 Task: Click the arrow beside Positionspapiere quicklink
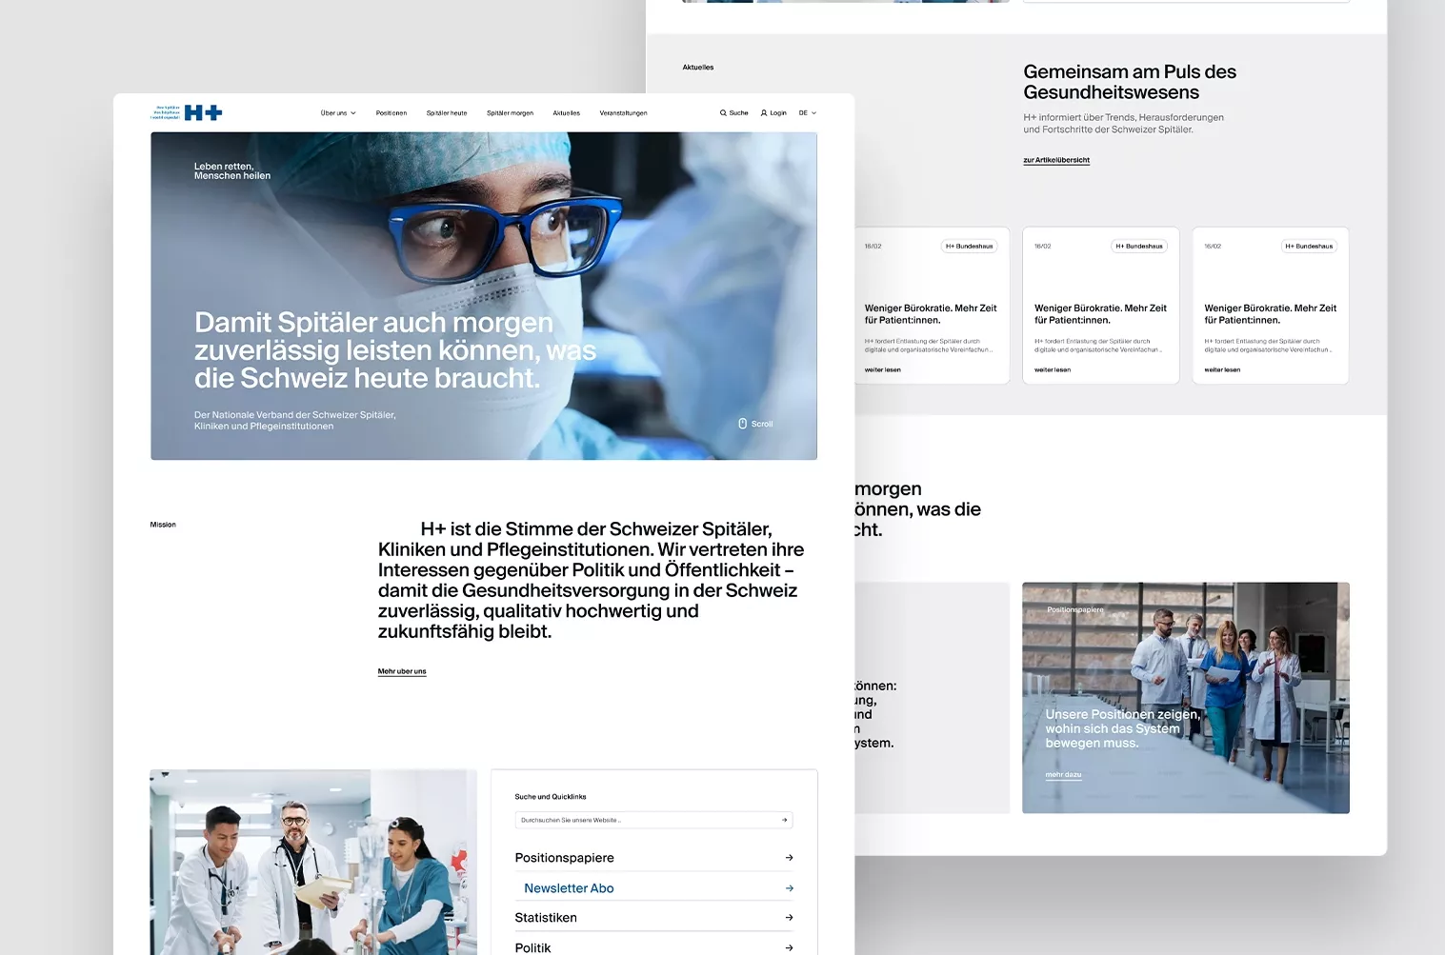point(789,858)
